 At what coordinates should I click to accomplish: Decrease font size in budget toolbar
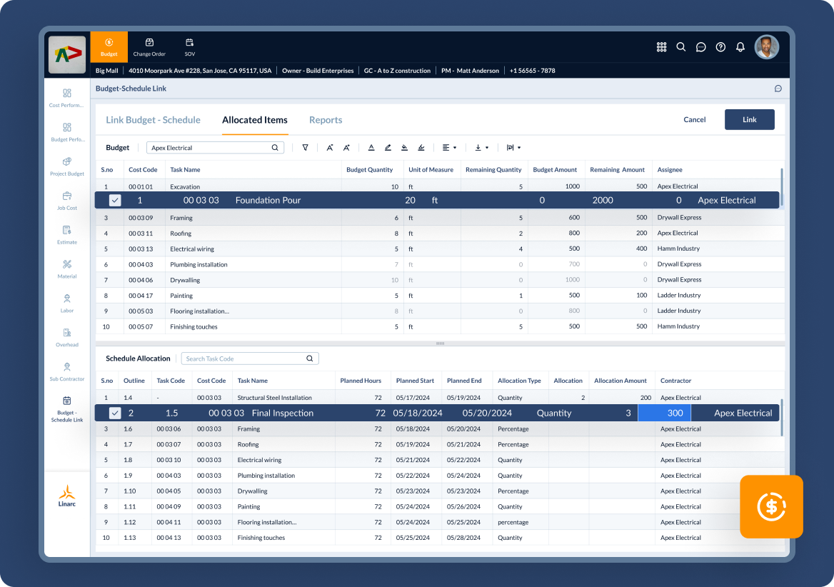point(330,147)
